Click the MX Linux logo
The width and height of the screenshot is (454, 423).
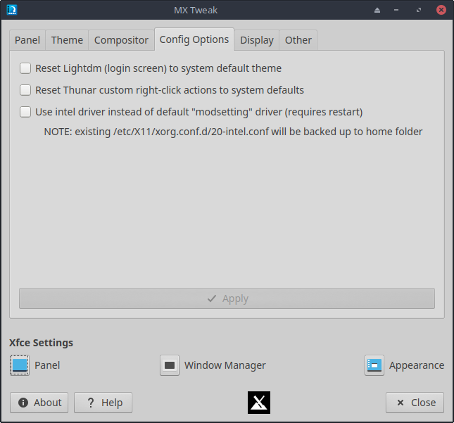pyautogui.click(x=259, y=403)
